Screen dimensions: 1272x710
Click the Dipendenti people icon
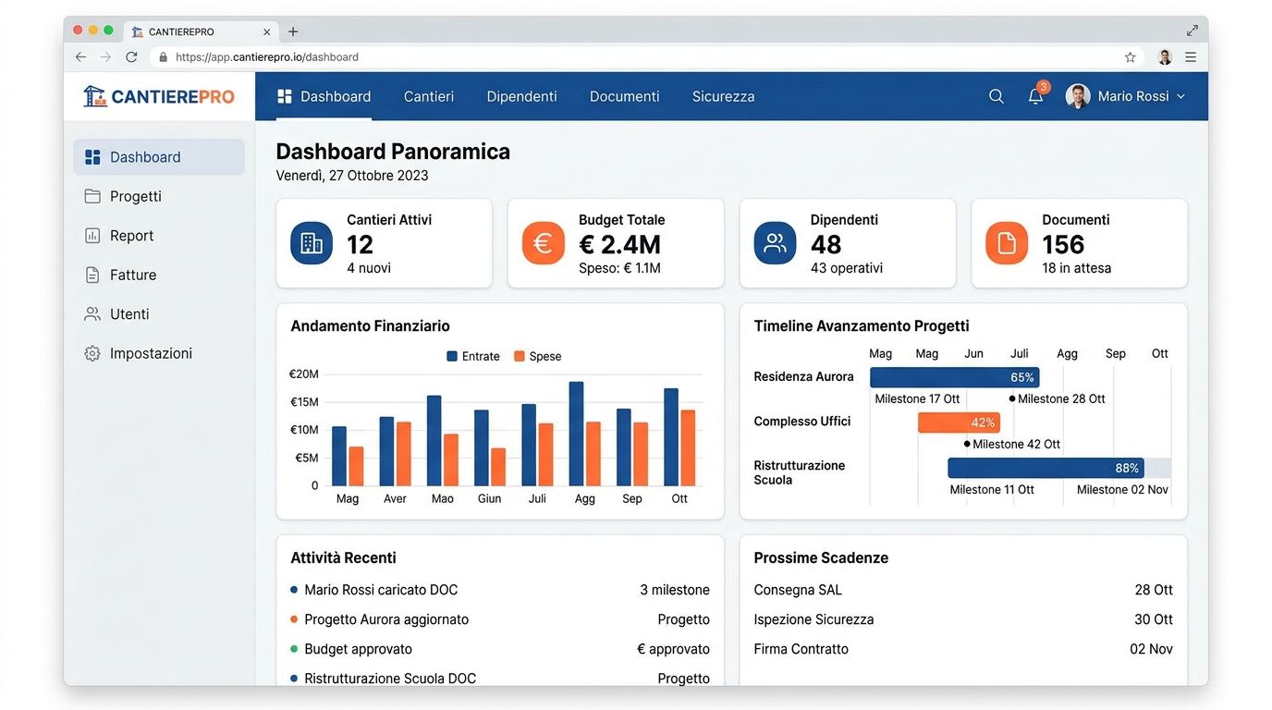tap(774, 242)
